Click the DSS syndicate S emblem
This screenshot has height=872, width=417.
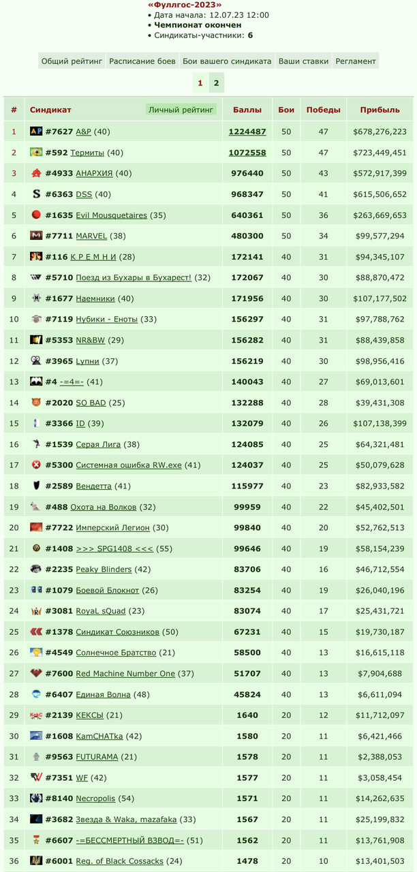tap(36, 194)
